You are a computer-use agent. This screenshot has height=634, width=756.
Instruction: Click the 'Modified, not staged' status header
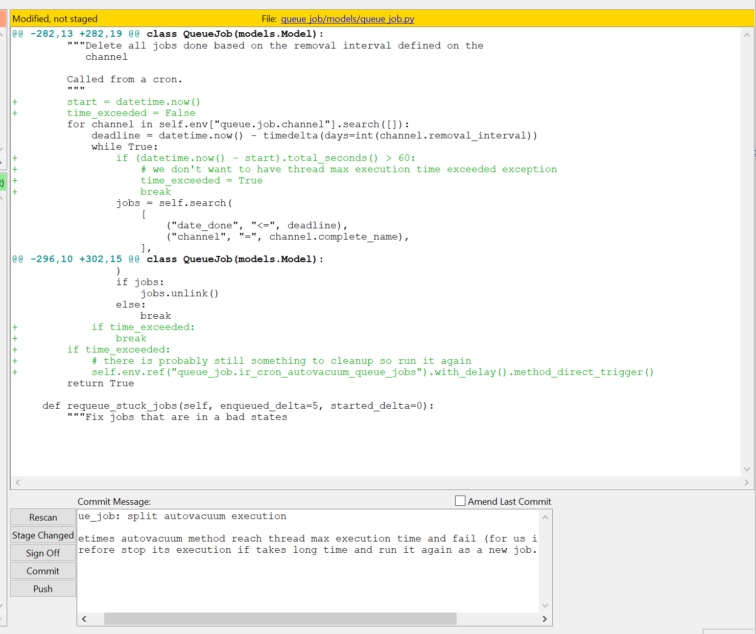tap(55, 19)
